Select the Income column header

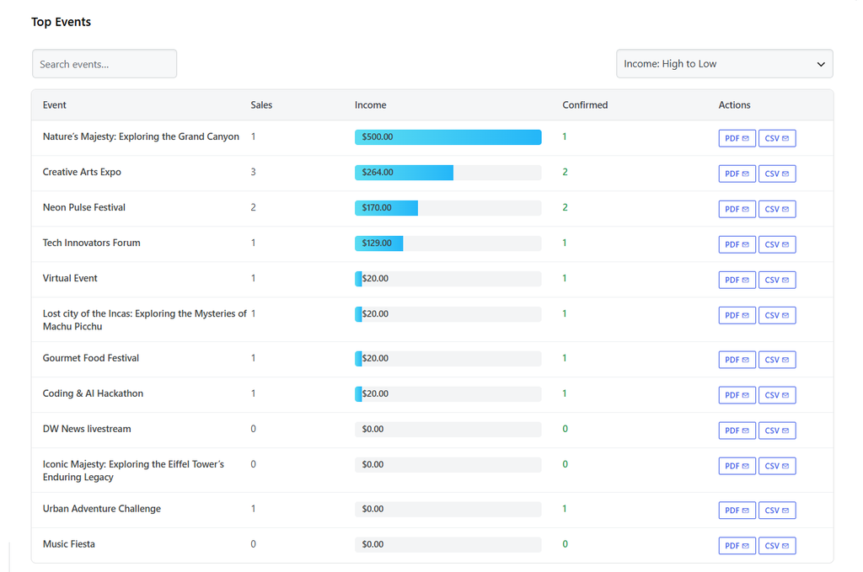371,105
